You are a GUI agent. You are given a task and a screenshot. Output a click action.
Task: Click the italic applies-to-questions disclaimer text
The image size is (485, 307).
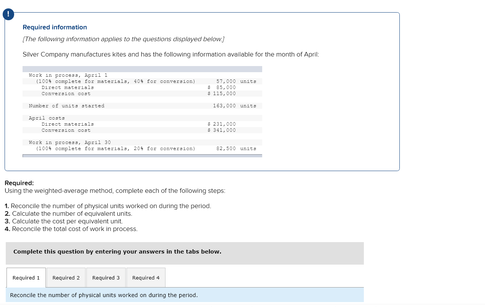tap(124, 39)
